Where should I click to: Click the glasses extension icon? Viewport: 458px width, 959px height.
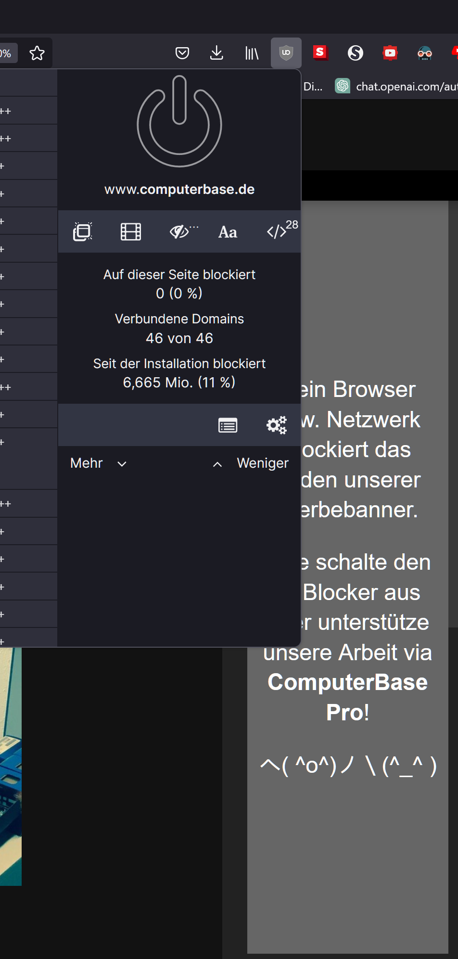pos(425,53)
